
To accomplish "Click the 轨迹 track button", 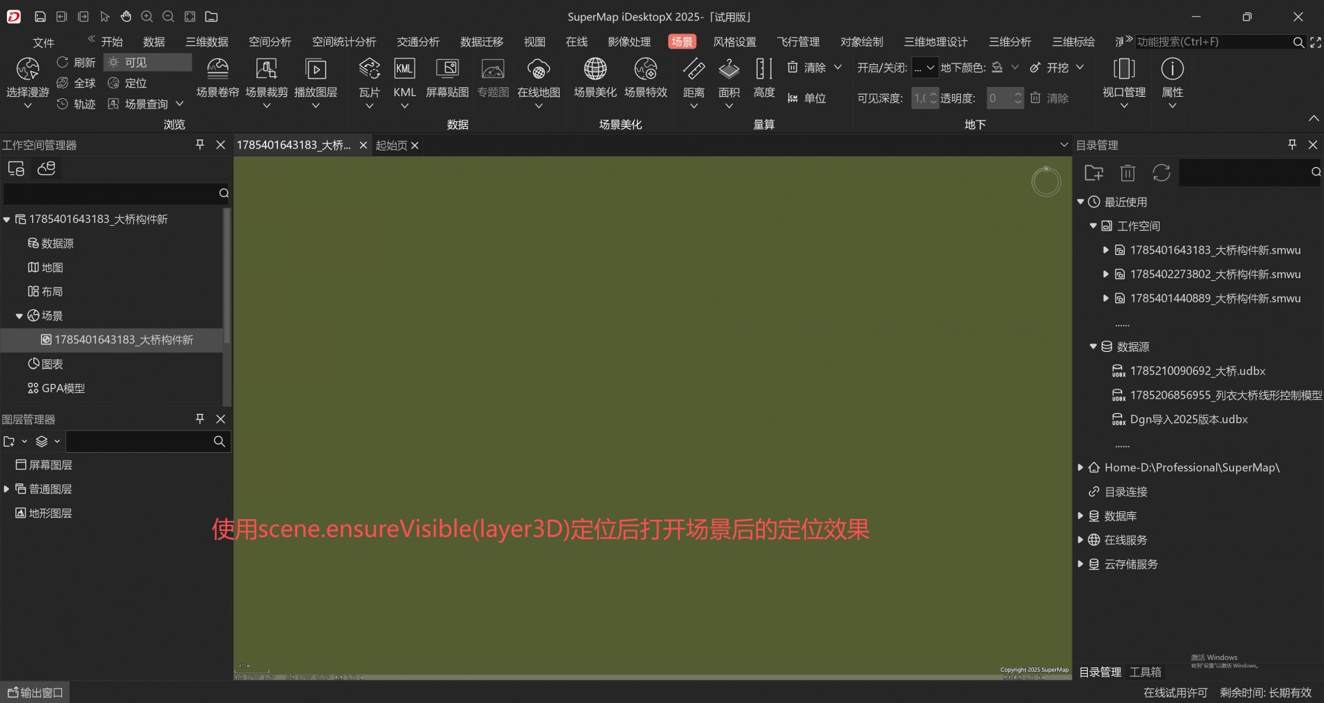I will [77, 105].
